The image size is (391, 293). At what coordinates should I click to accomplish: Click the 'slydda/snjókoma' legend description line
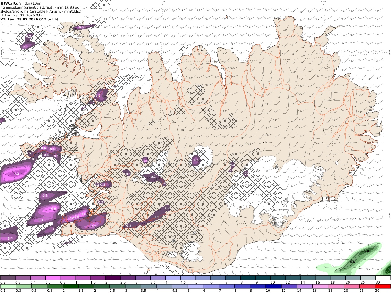point(41,11)
